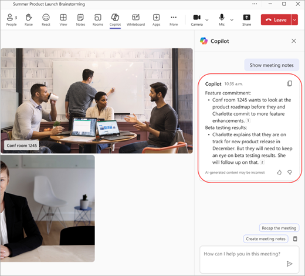The image size is (305, 276).
Task: Open the Leave options dropdown arrow
Action: pyautogui.click(x=294, y=20)
